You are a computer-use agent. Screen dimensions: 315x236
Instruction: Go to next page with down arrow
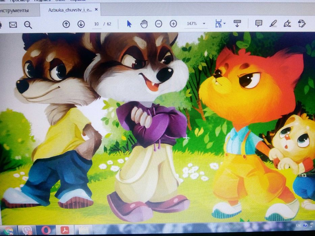tap(81, 24)
